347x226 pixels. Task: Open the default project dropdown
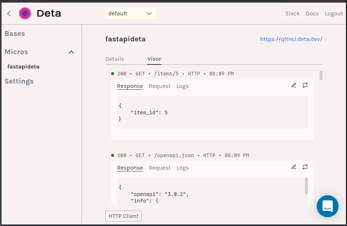131,14
